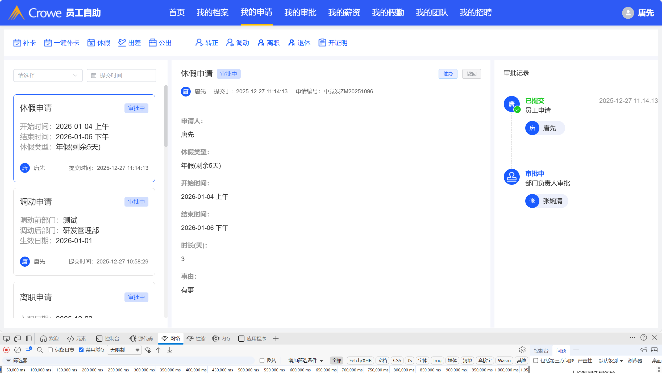Click the 提交时间 date input field
This screenshot has height=373, width=662.
point(121,76)
